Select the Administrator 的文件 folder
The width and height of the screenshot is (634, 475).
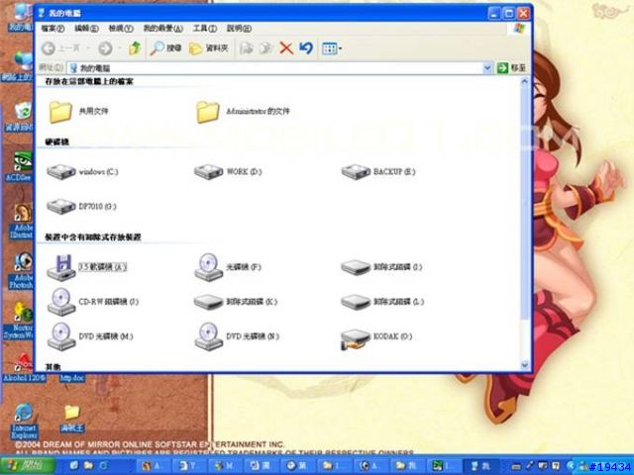point(243,112)
